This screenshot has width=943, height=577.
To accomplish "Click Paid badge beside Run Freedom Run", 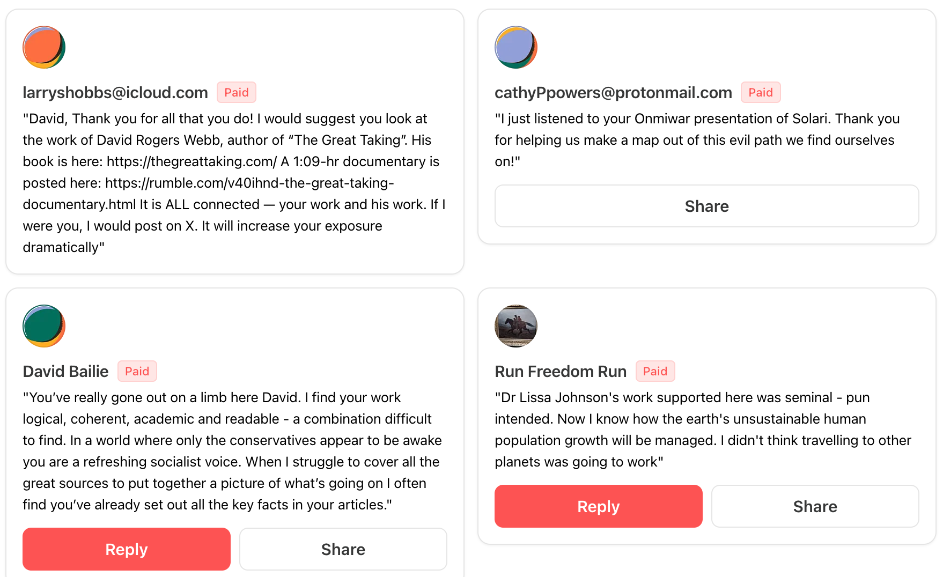I will tap(655, 371).
